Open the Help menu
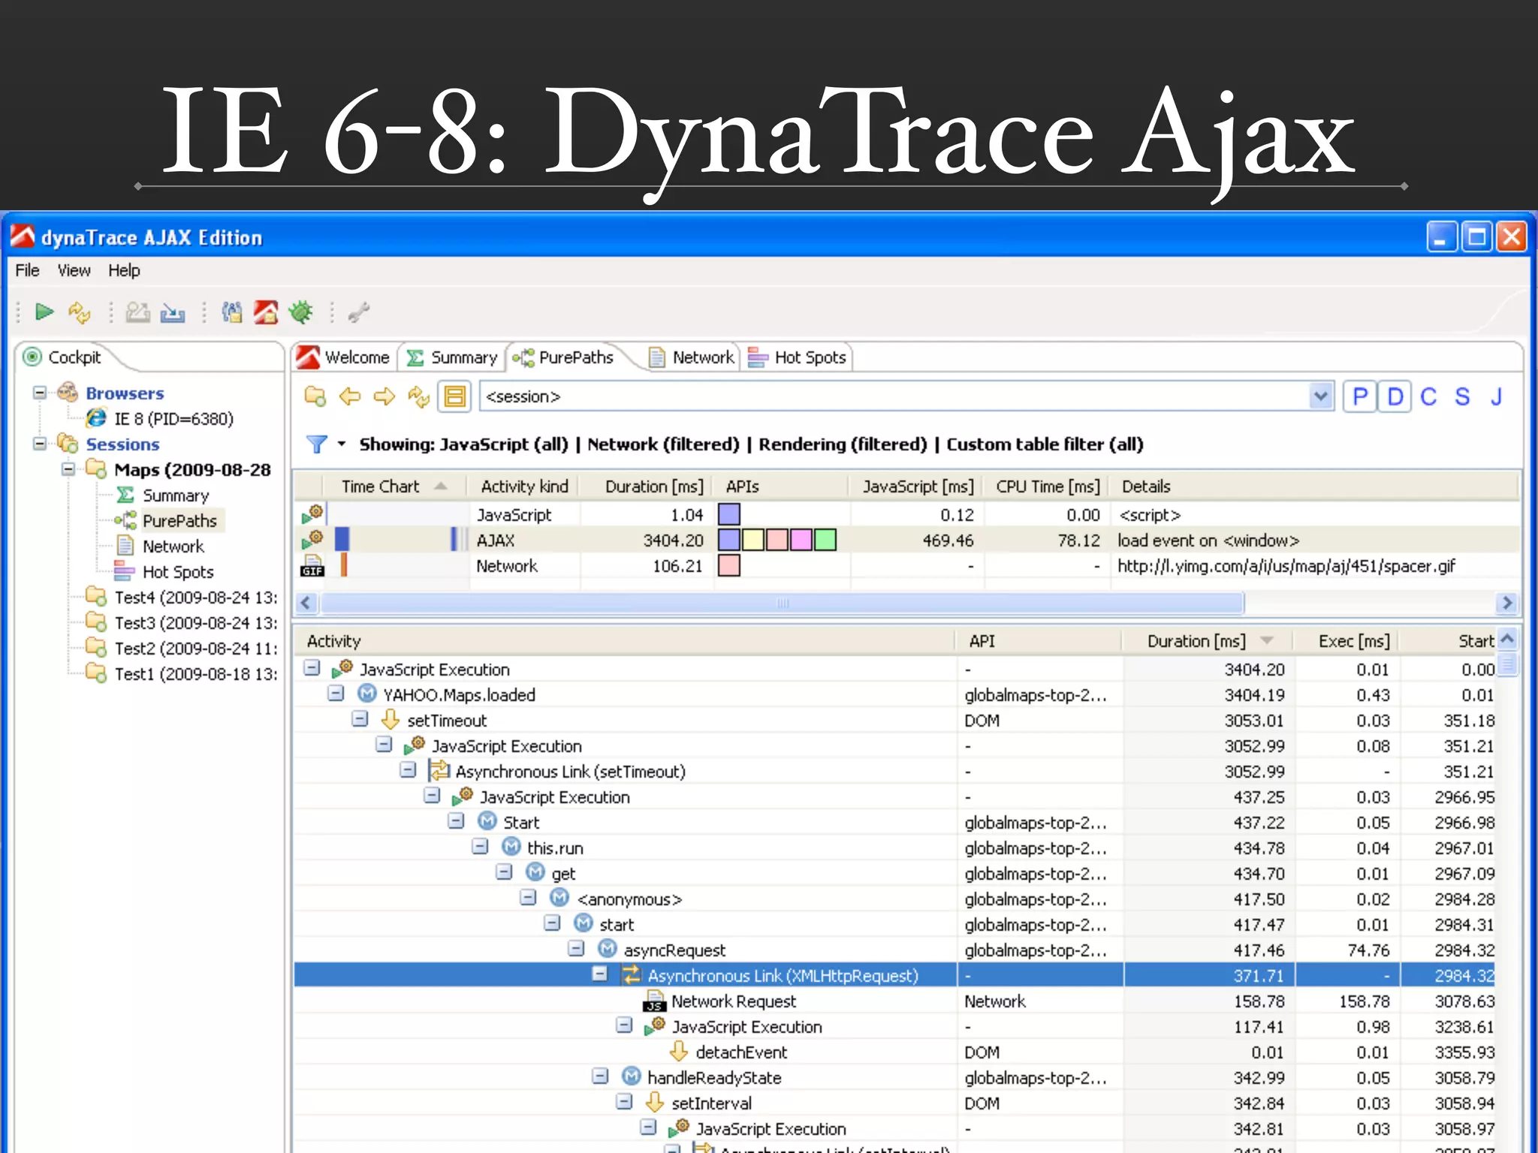Viewport: 1538px width, 1153px height. pyautogui.click(x=124, y=270)
